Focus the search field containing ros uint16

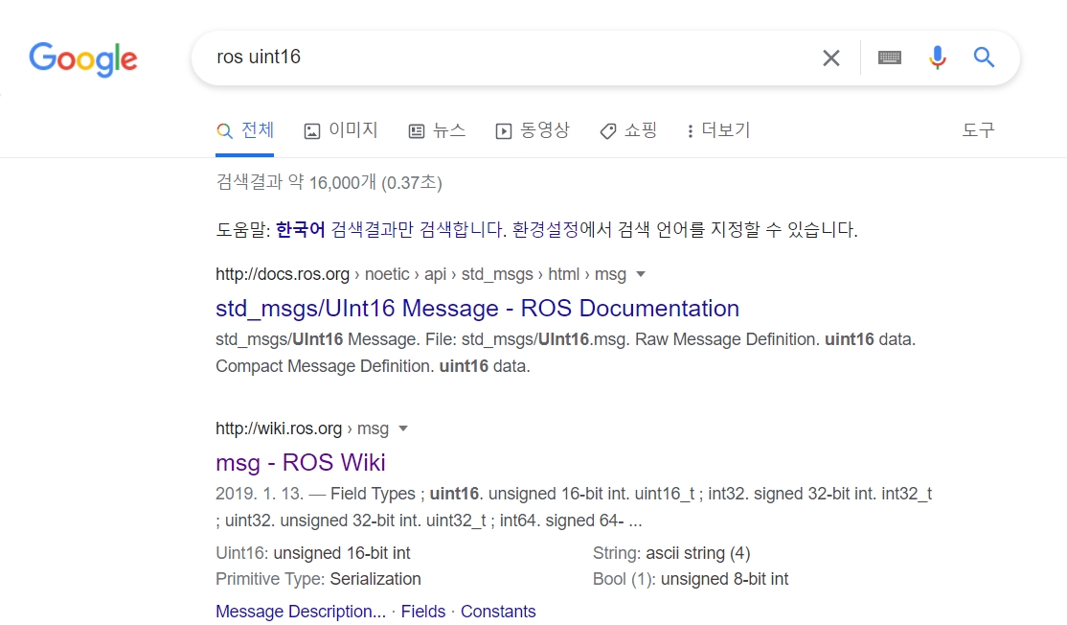504,58
